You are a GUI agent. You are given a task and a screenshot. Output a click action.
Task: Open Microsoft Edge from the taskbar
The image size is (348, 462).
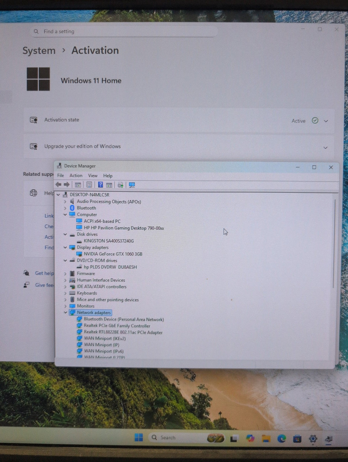click(281, 439)
